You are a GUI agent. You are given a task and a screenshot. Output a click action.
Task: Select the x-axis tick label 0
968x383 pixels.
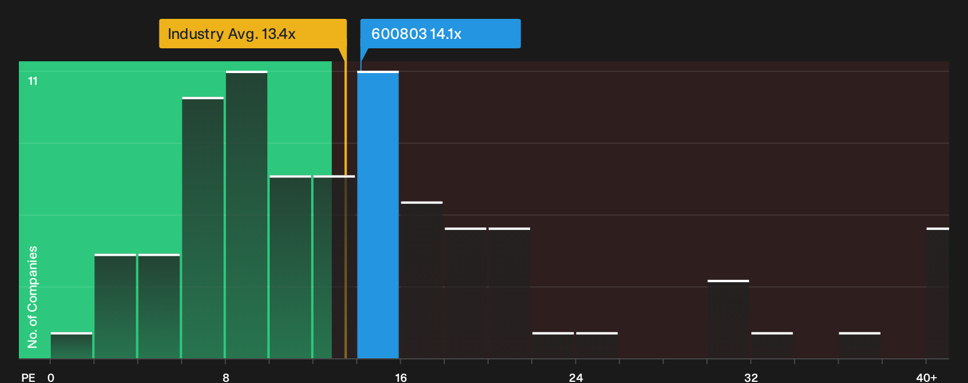51,378
